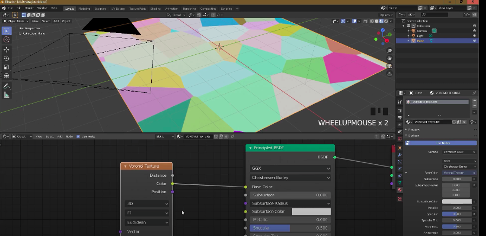Screen dimensions: 486x236
Task: Open the Scene properties tab
Action: (400, 132)
